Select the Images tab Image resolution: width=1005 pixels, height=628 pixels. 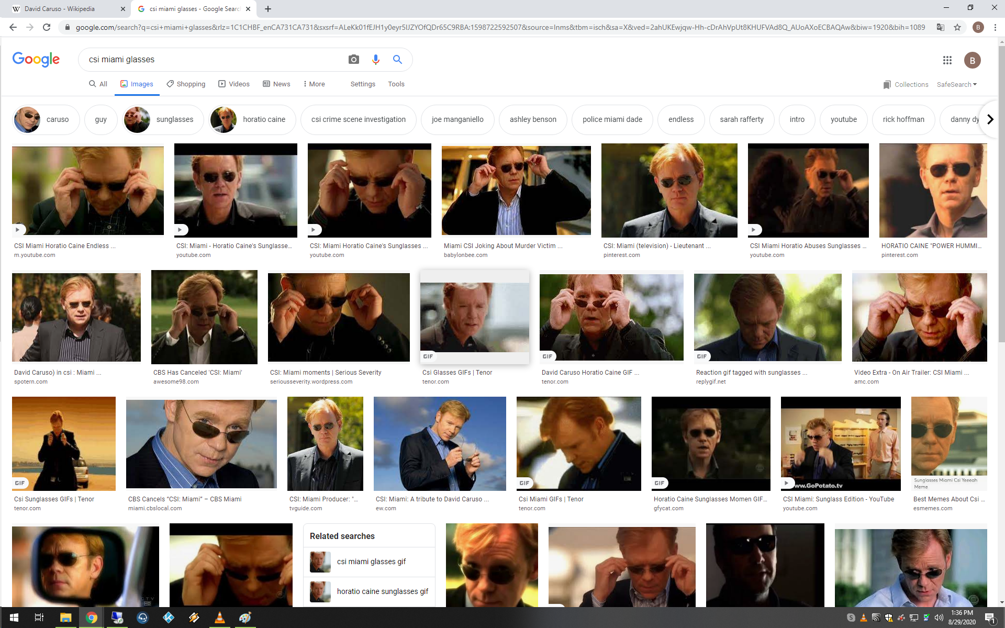tap(137, 84)
